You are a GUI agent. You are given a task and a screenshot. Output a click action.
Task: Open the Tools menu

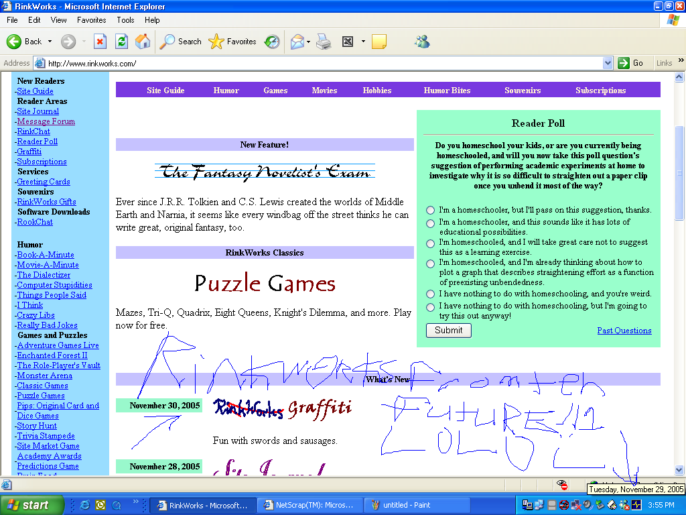pos(125,20)
